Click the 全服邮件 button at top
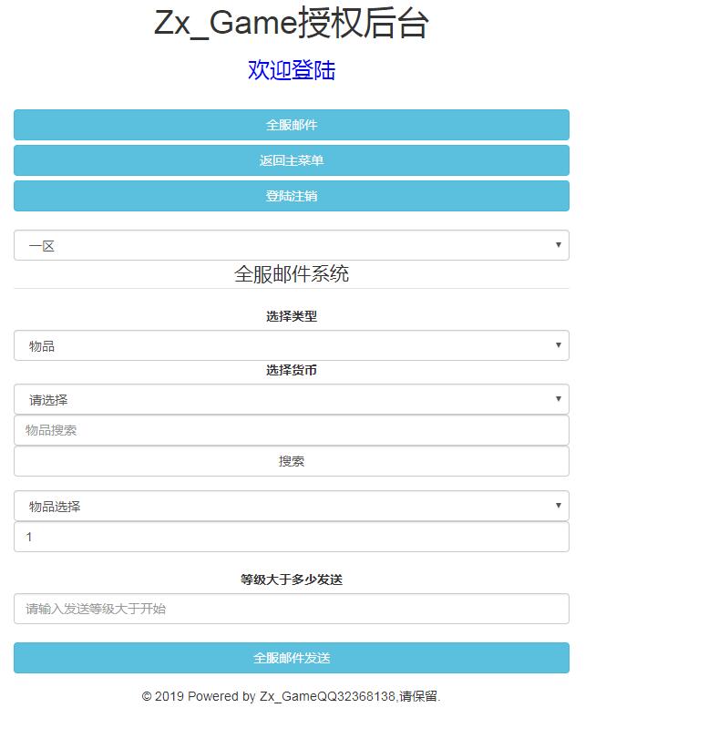 coord(292,125)
